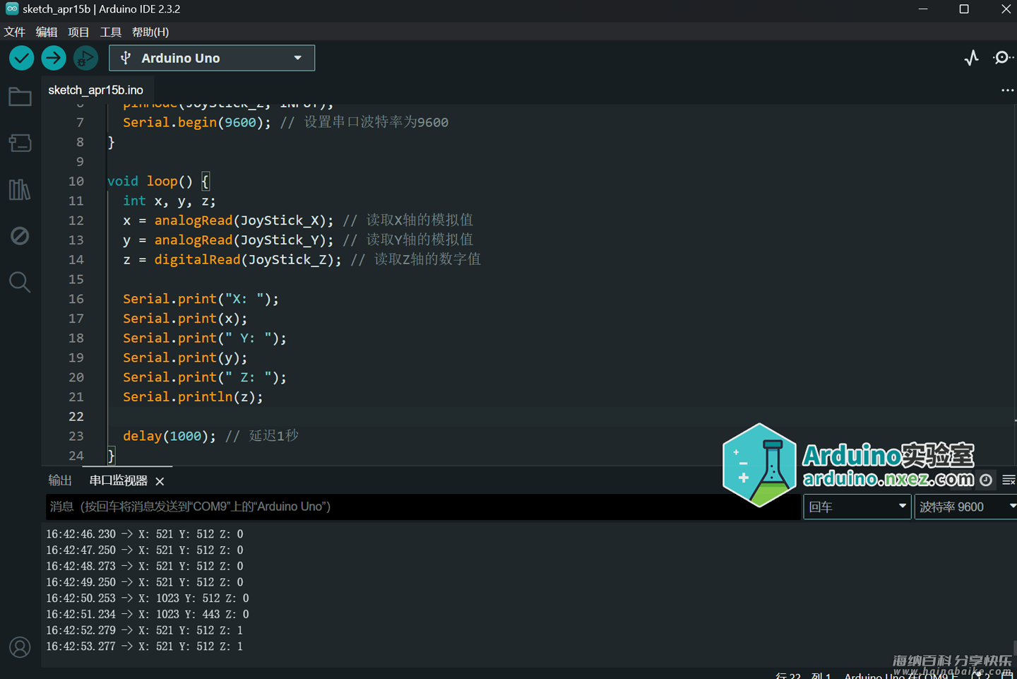The width and height of the screenshot is (1017, 679).
Task: Close the Serial Monitor tab with X
Action: pos(160,481)
